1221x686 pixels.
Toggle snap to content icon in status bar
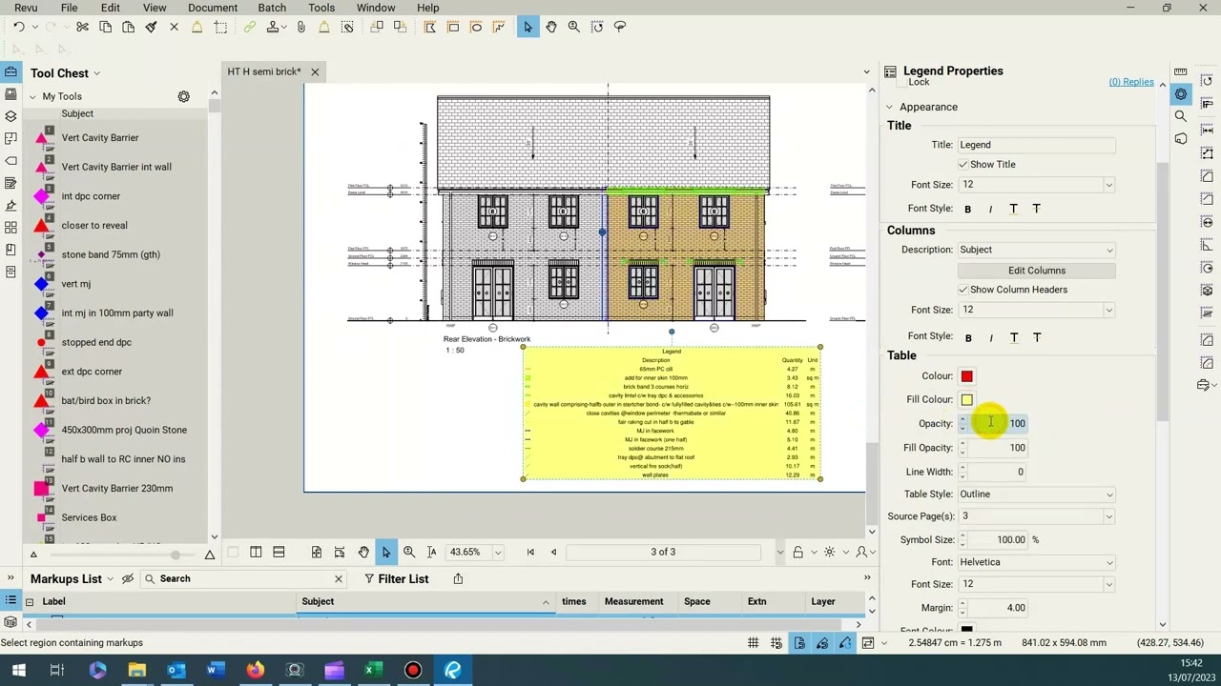[x=799, y=643]
